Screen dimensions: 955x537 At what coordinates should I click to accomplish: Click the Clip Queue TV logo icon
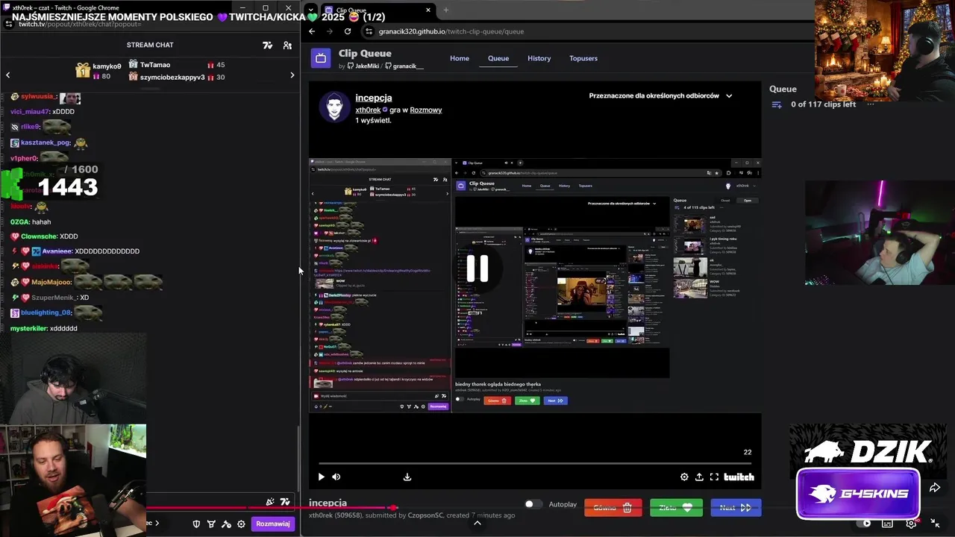click(x=321, y=58)
